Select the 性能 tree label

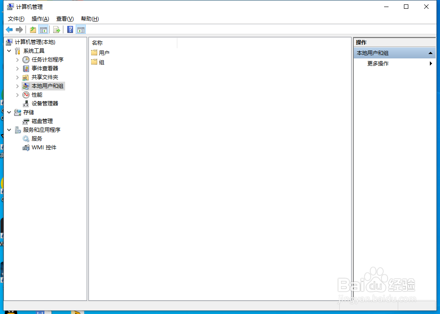click(37, 95)
